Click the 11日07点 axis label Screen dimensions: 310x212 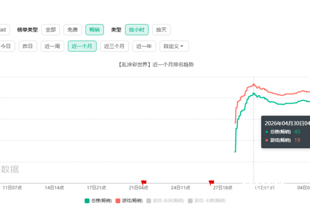point(12,187)
